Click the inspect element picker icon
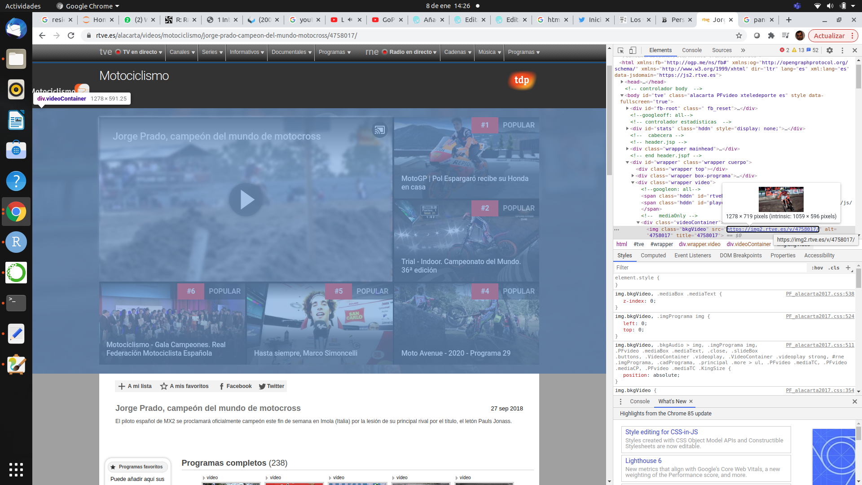862x485 pixels. 621,50
